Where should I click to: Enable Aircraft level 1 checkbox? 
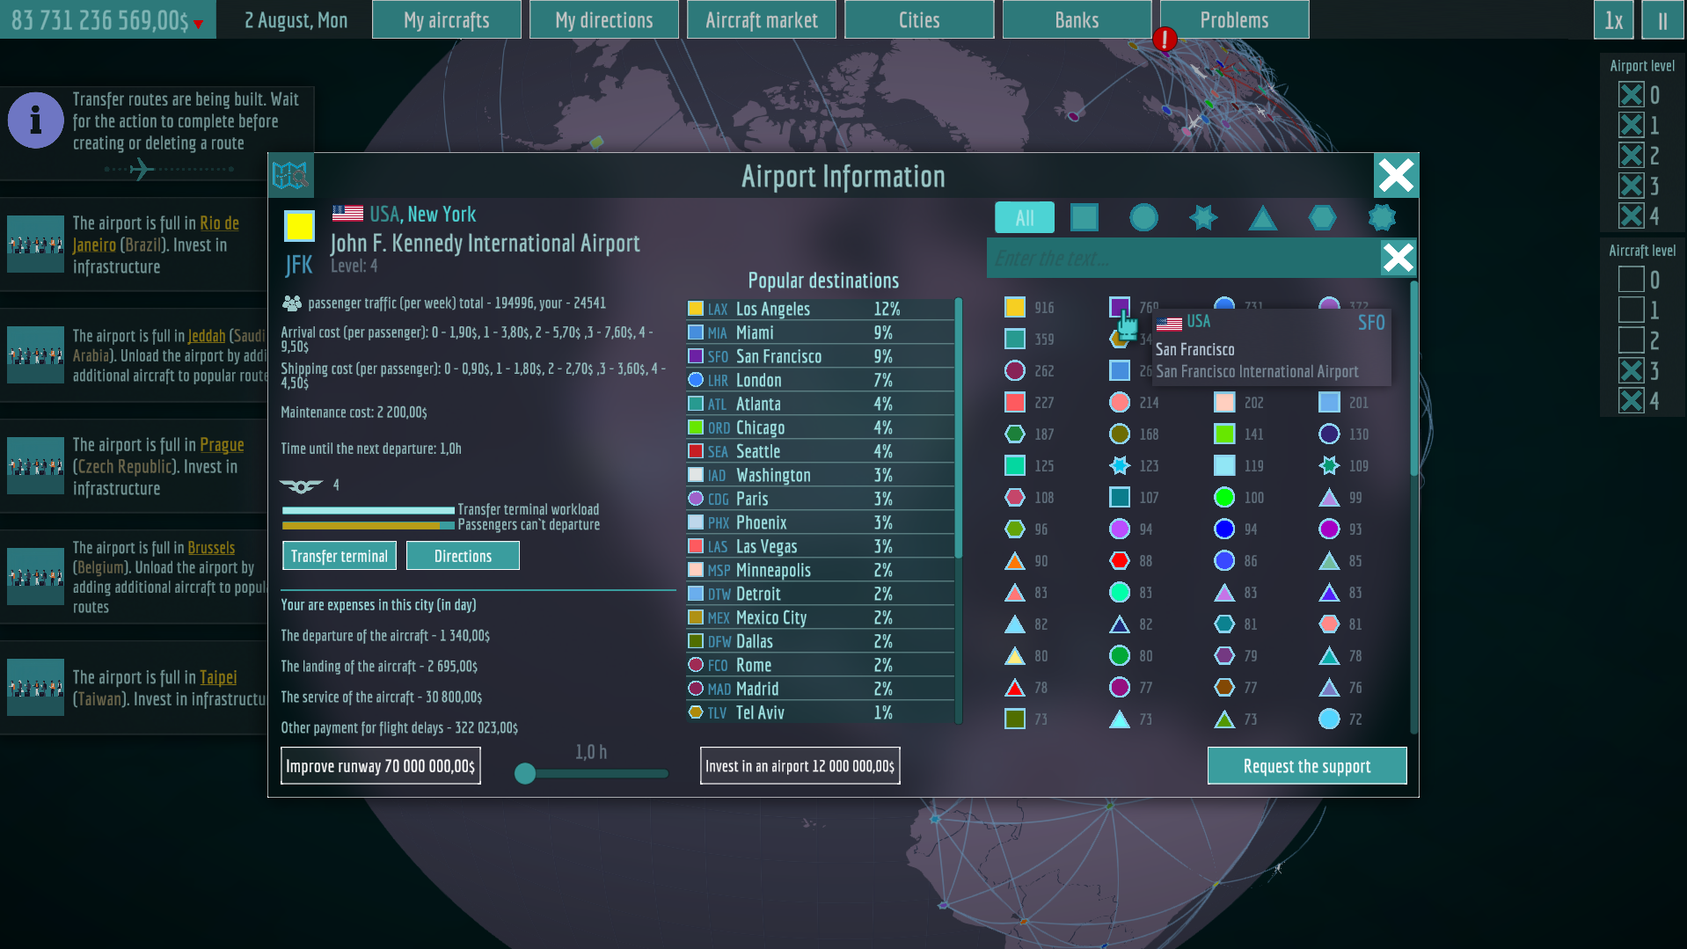click(1631, 310)
